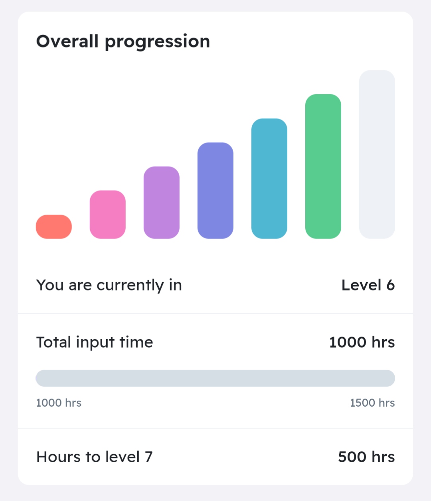
Task: Click the purple level 3 bar
Action: coord(162,203)
